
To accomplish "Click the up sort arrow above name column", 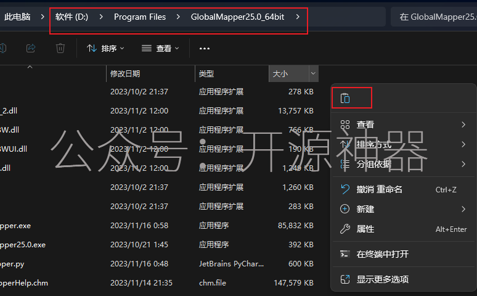I will pos(30,67).
